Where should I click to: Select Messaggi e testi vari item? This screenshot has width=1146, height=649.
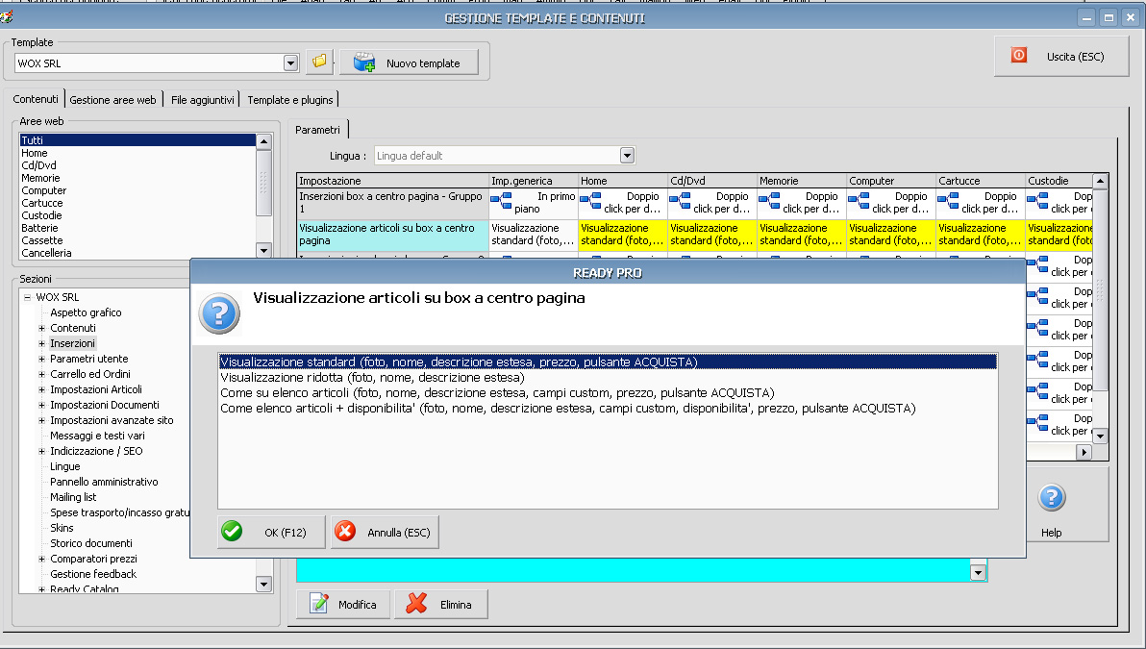point(97,436)
